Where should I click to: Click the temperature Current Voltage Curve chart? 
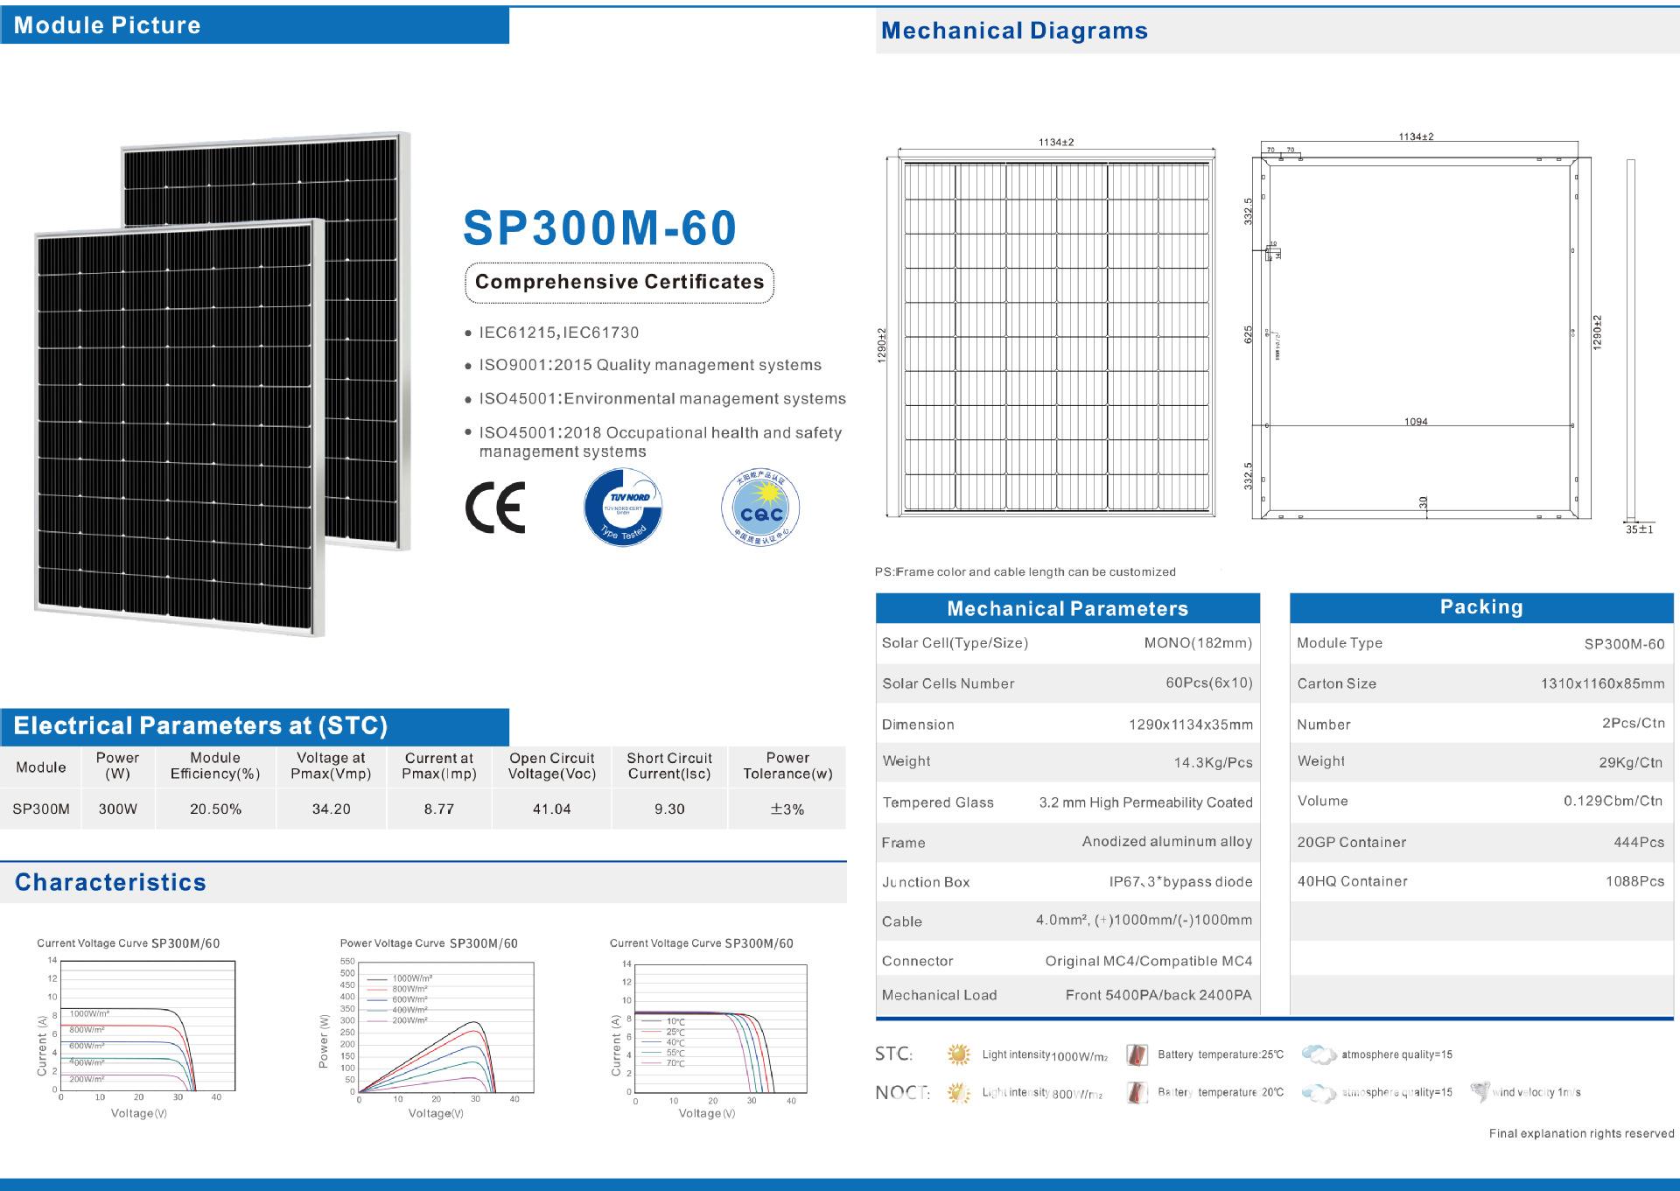coord(709,1028)
